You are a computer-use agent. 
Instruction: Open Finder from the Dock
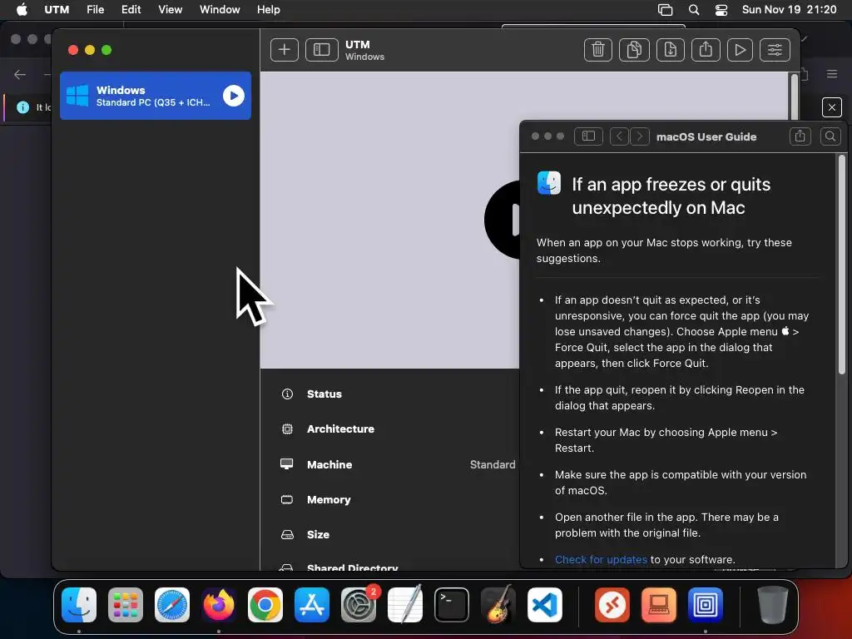coord(79,605)
